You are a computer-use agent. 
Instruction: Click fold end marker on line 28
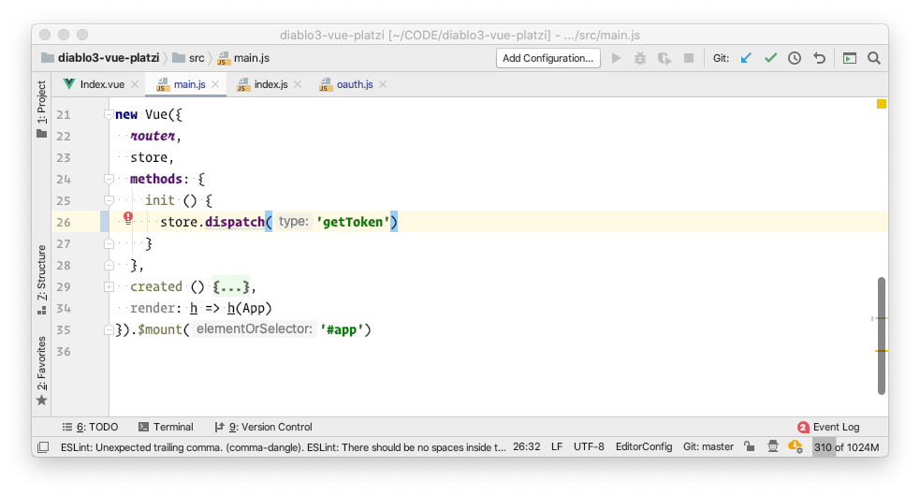pos(109,265)
